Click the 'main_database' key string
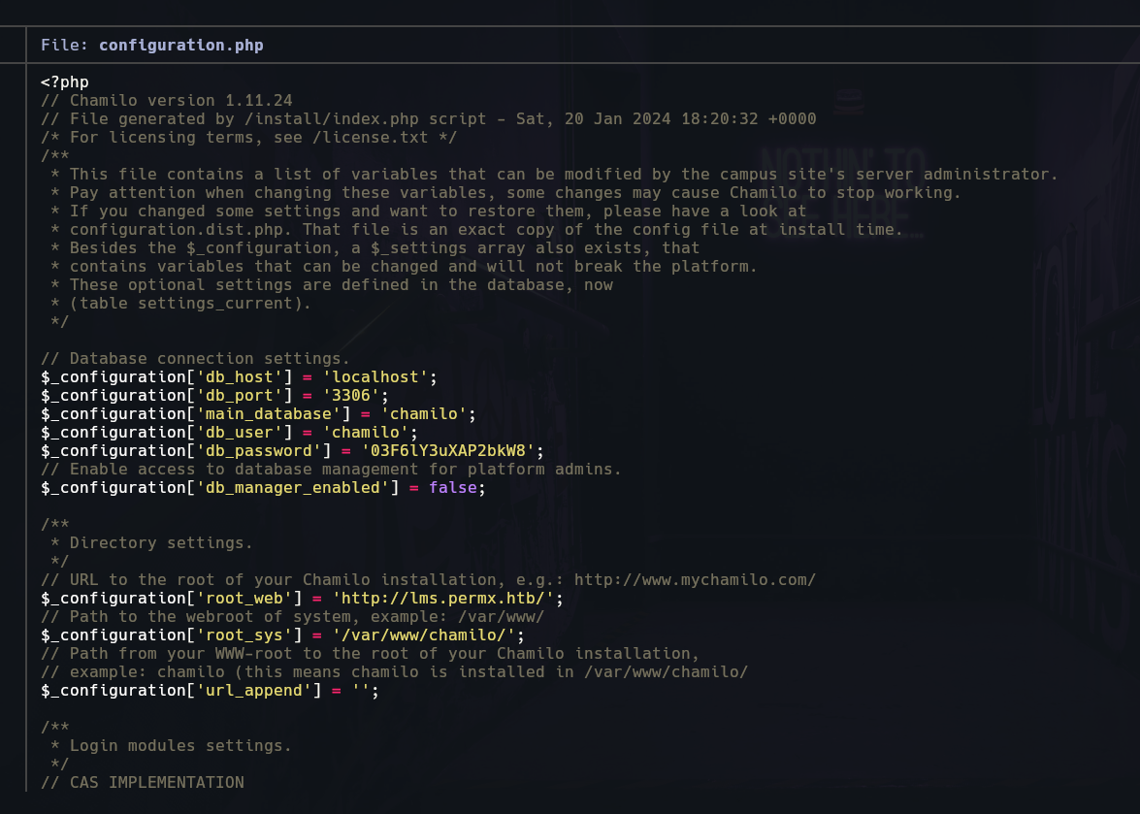 269,413
